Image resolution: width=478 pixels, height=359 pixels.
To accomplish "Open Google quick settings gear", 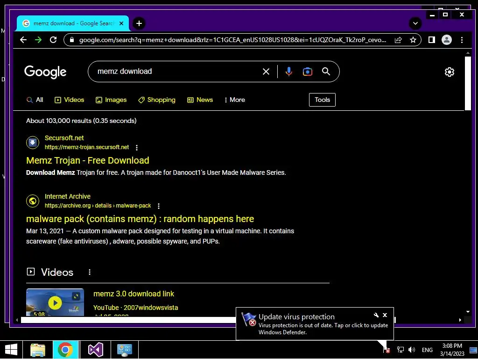I will [450, 72].
